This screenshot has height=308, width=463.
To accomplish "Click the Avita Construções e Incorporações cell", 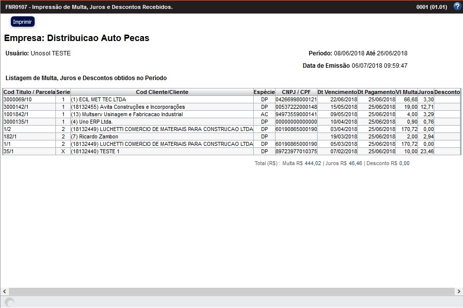I will [x=162, y=107].
